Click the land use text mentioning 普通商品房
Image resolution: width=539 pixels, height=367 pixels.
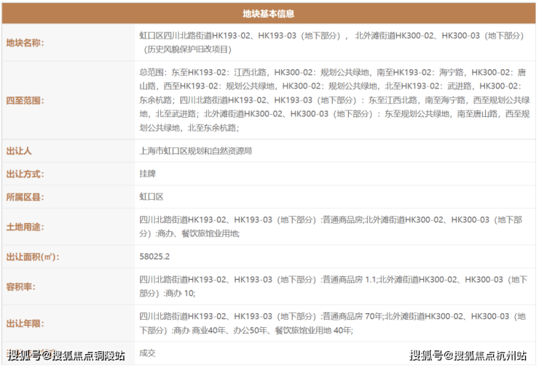tap(330, 226)
